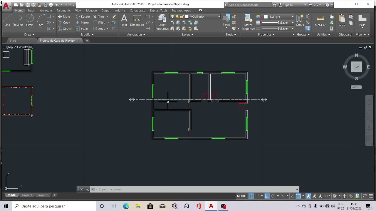376x211 pixels.
Task: Toggle ortho mode in status bar
Action: point(267,196)
